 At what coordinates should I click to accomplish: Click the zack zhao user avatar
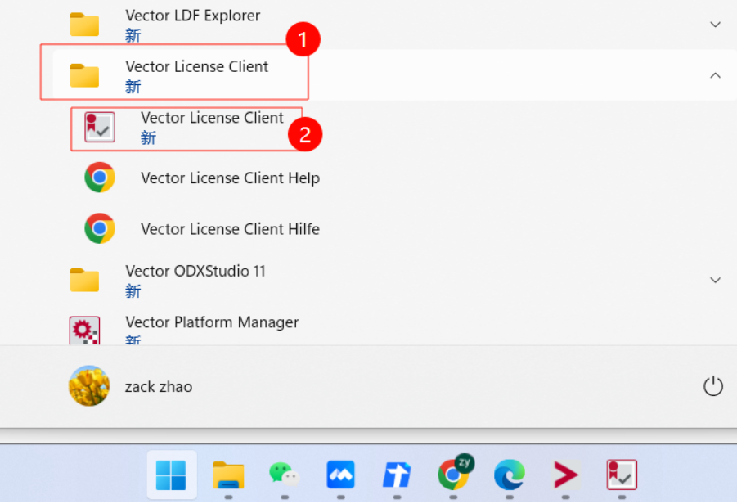tap(89, 386)
